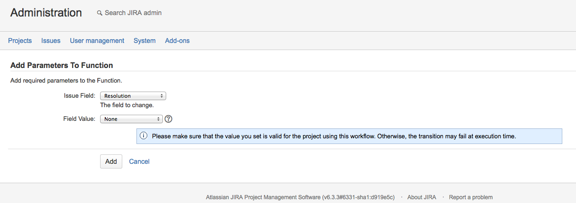
Task: Click the info icon in blue notice
Action: pos(144,136)
